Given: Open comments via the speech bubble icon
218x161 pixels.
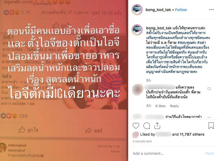Looking at the screenshot, I should coord(147,126).
